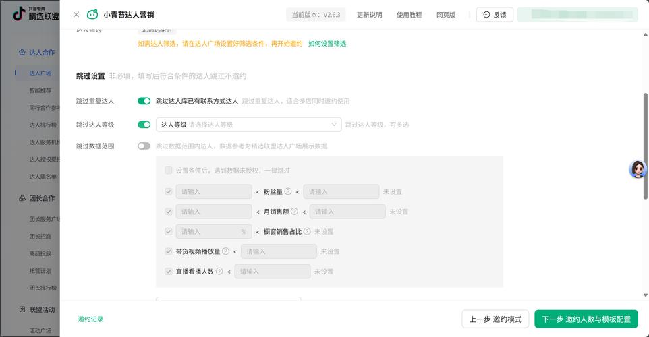This screenshot has height=337, width=649.
Task: Focus the 橱窗销售占比 percent input field
Action: coord(214,231)
